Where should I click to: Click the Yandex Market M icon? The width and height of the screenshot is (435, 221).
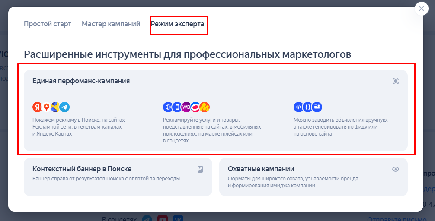click(205, 107)
